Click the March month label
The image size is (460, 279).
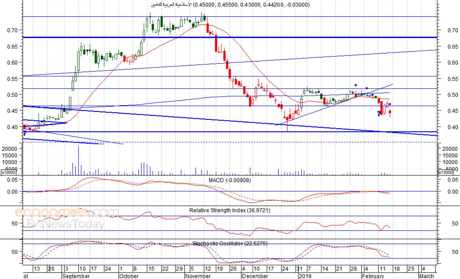tap(426, 276)
